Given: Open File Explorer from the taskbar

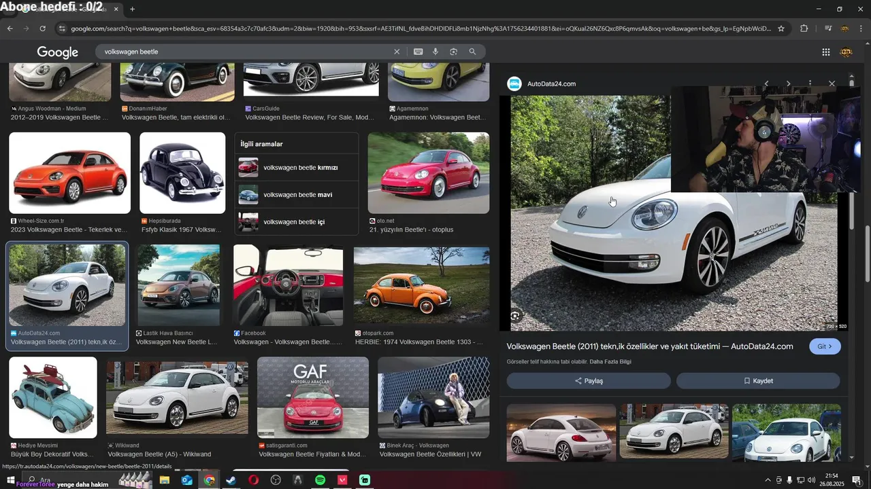Looking at the screenshot, I should 164,480.
